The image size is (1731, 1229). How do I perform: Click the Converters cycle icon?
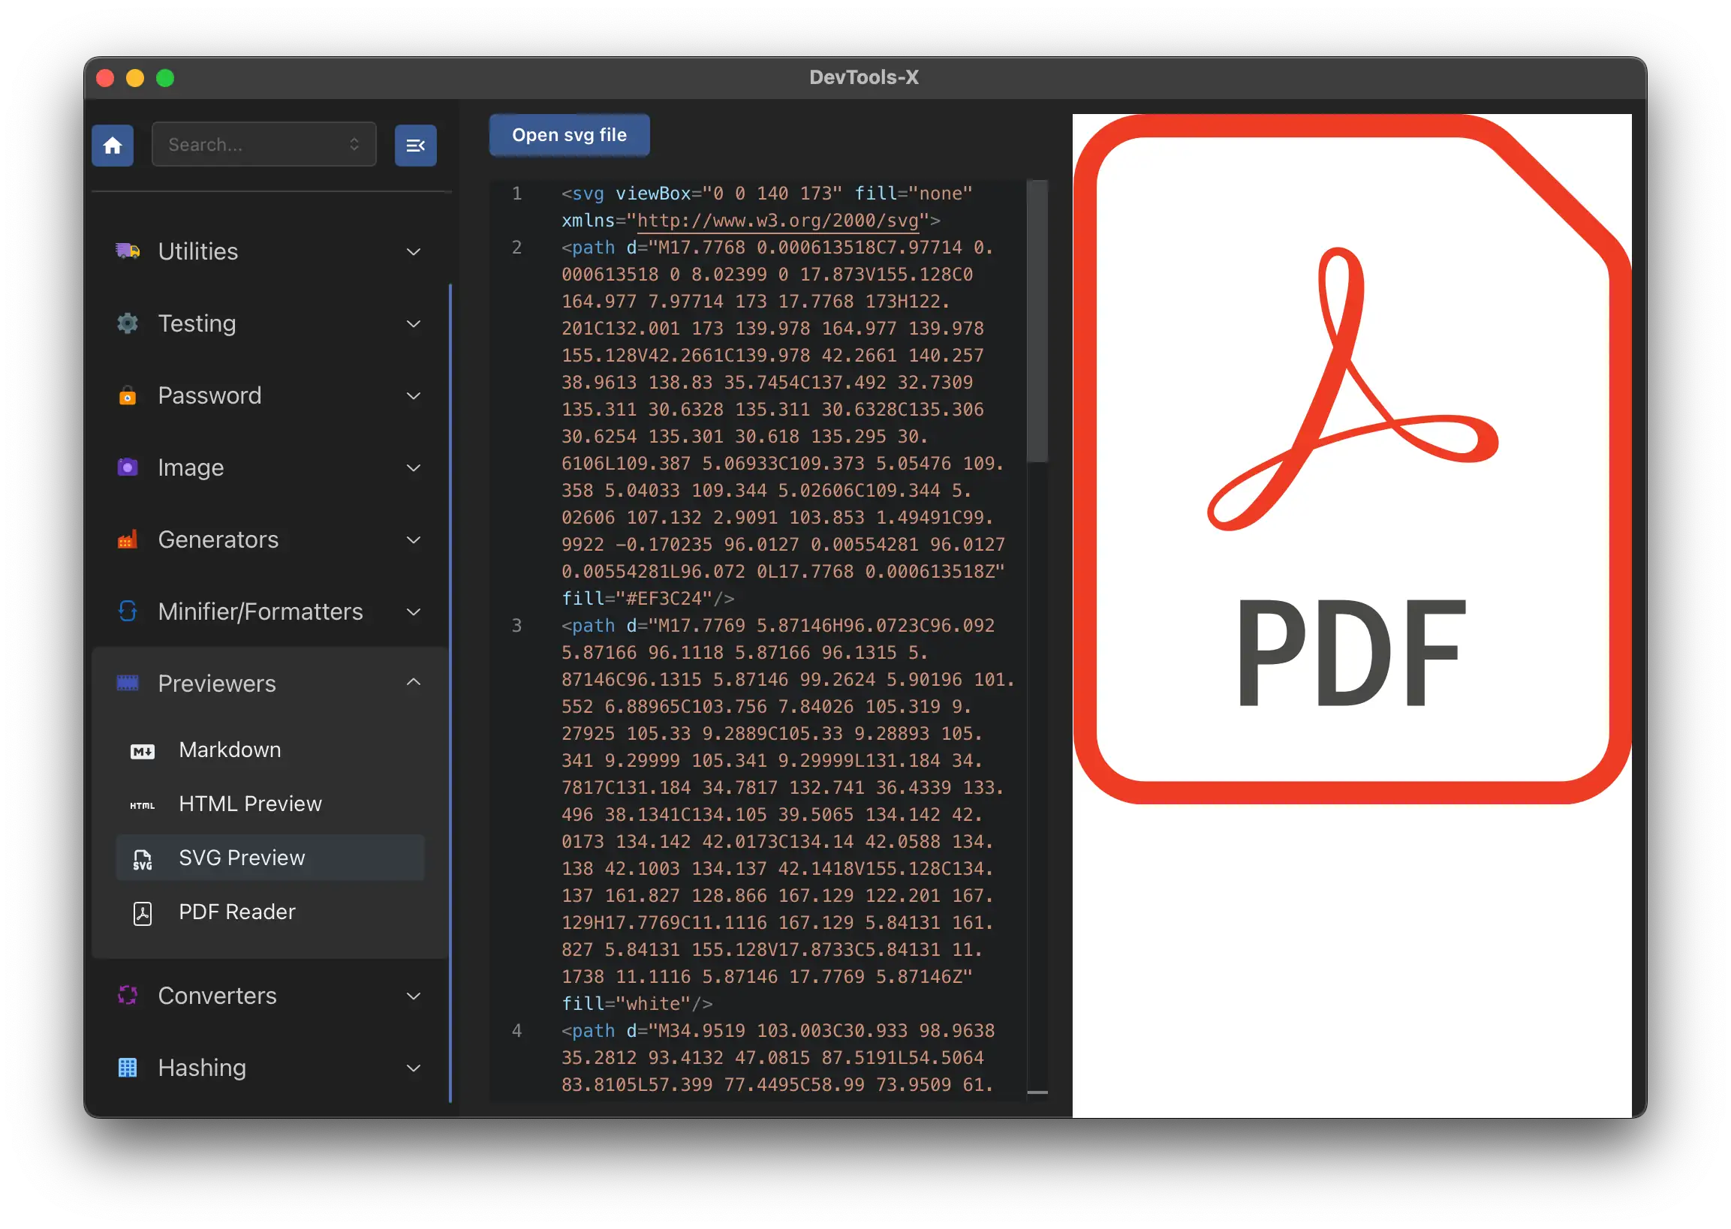tap(127, 995)
